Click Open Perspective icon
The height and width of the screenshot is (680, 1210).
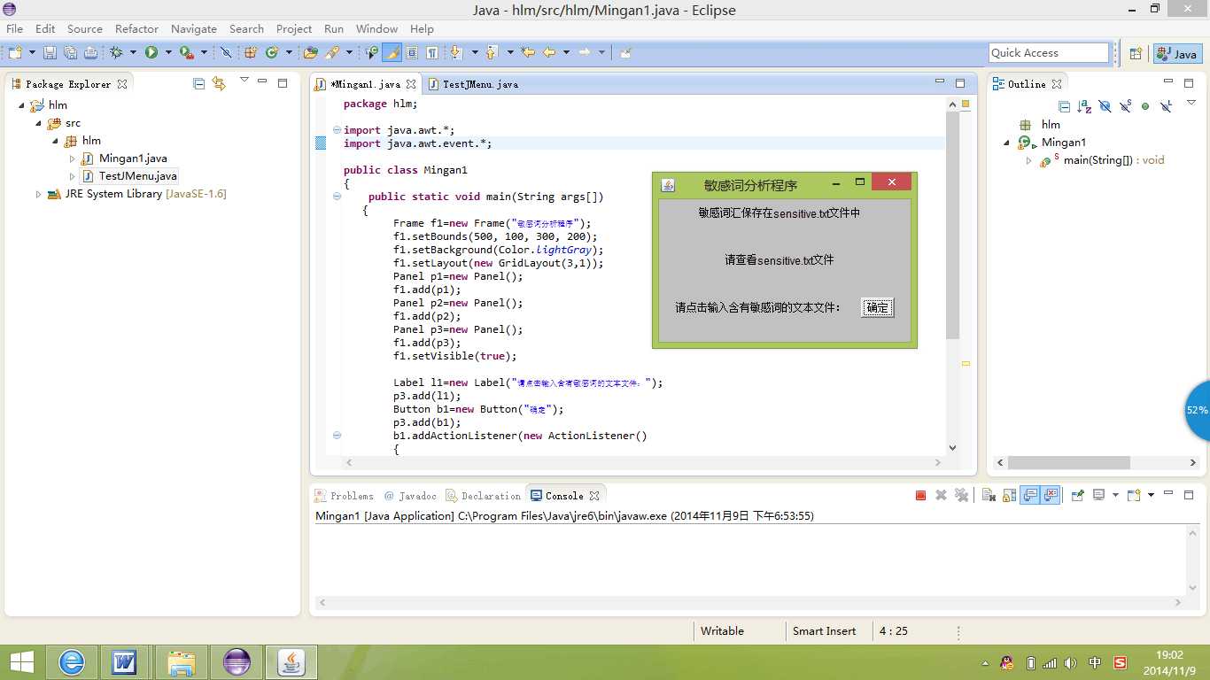(x=1136, y=54)
